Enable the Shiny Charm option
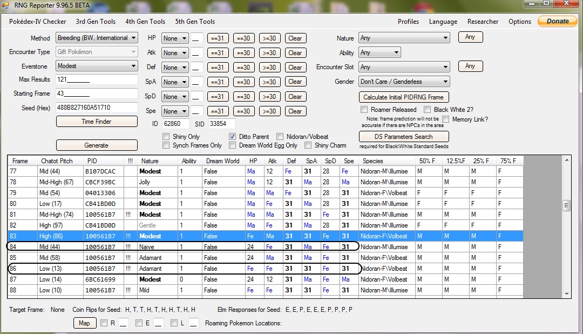Screen dimensions: 583x334 [308, 145]
